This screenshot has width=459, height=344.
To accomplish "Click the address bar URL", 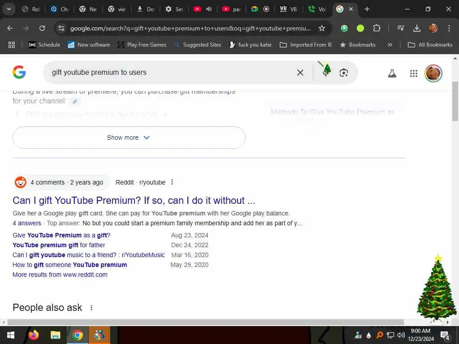I will (x=190, y=28).
